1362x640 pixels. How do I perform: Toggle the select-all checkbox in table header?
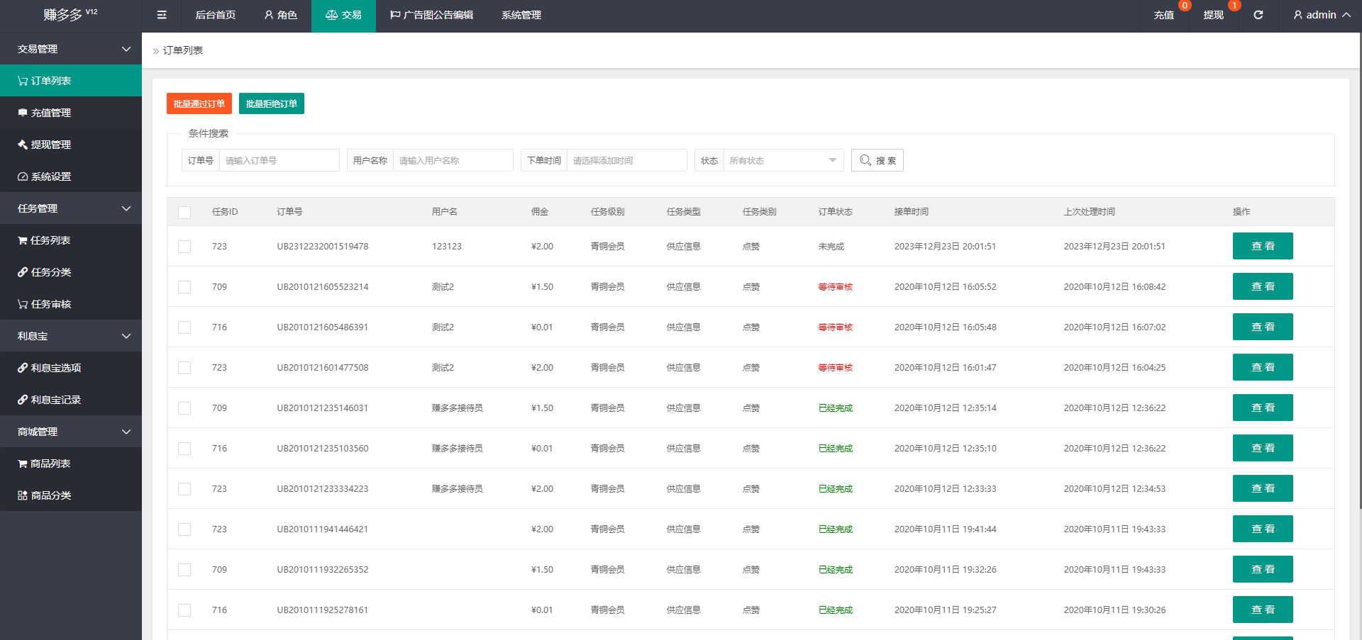tap(184, 212)
